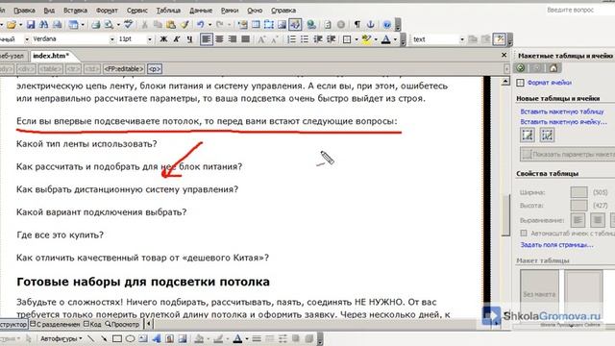This screenshot has height=346, width=615.
Task: Select the Arrow drawing tool
Action: pyautogui.click(x=104, y=338)
